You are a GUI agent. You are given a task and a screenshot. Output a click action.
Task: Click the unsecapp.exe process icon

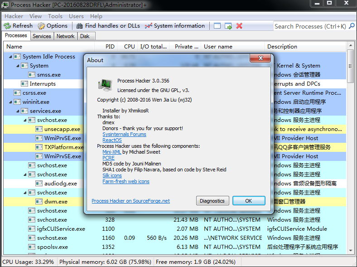click(39, 129)
